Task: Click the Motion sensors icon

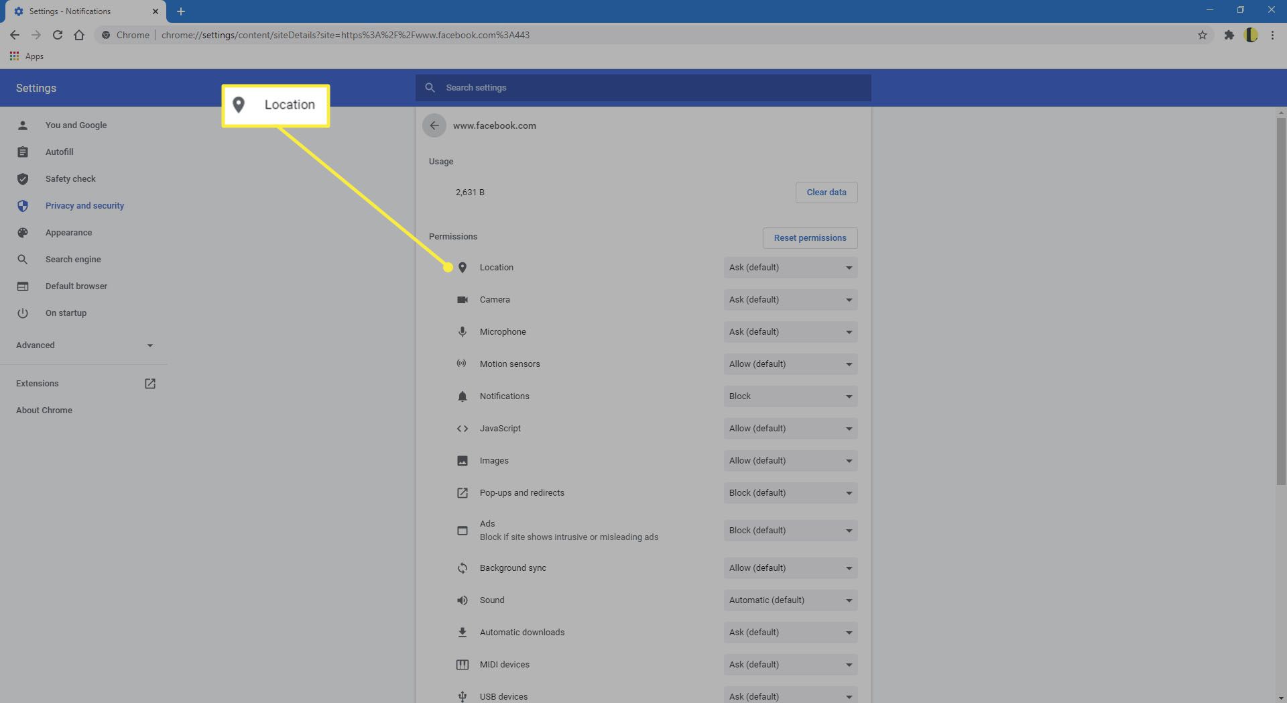Action: coord(462,364)
